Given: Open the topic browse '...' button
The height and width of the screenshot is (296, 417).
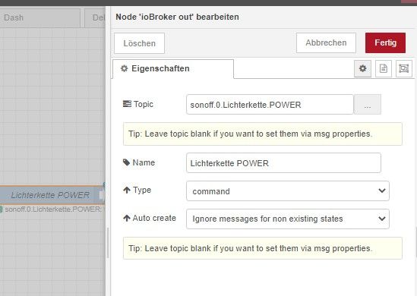Looking at the screenshot, I should [368, 105].
